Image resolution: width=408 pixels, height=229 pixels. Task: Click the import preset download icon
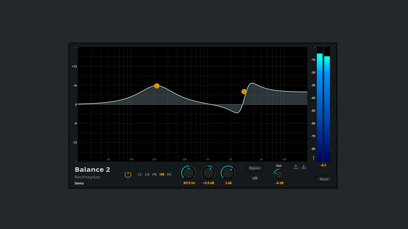click(304, 167)
